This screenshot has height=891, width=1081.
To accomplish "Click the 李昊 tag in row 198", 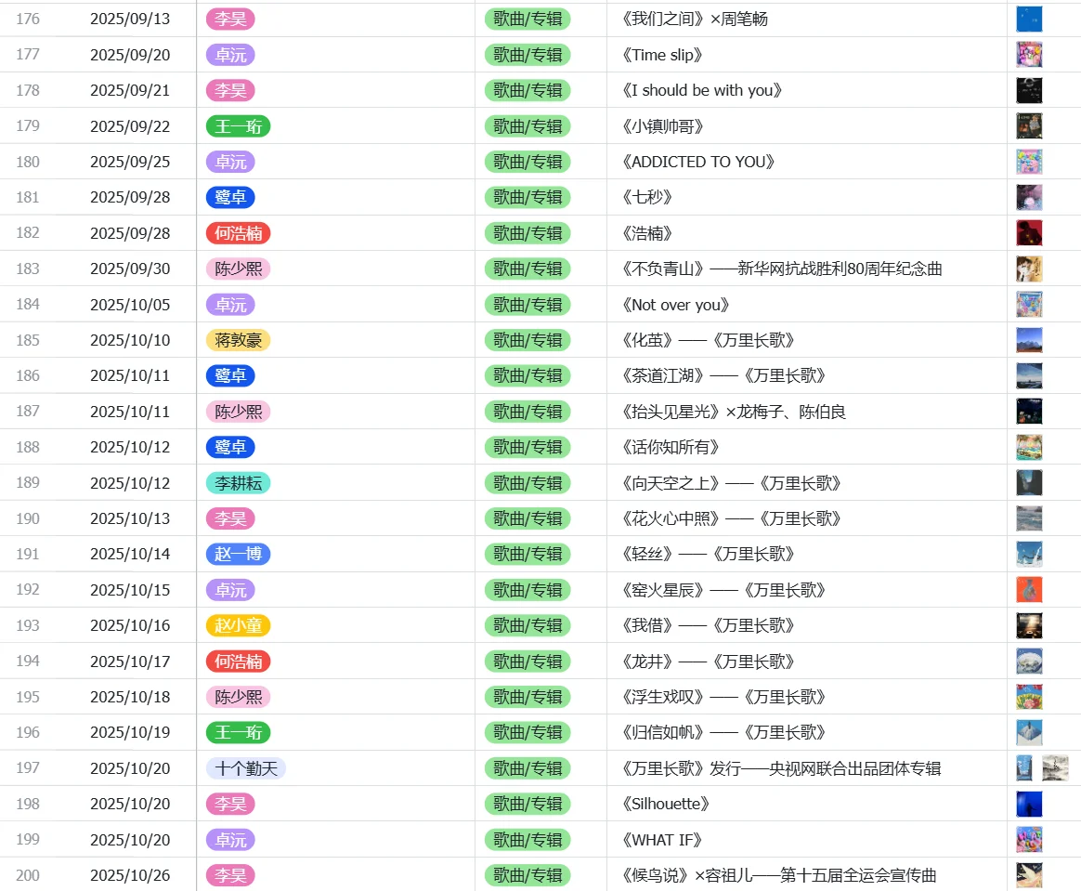I will click(x=230, y=804).
